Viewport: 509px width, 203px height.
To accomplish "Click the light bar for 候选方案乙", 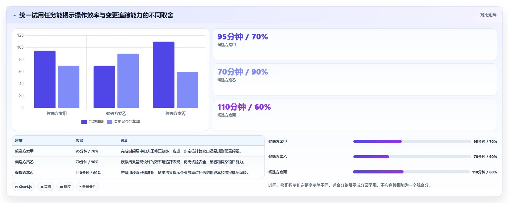I will click(128, 81).
